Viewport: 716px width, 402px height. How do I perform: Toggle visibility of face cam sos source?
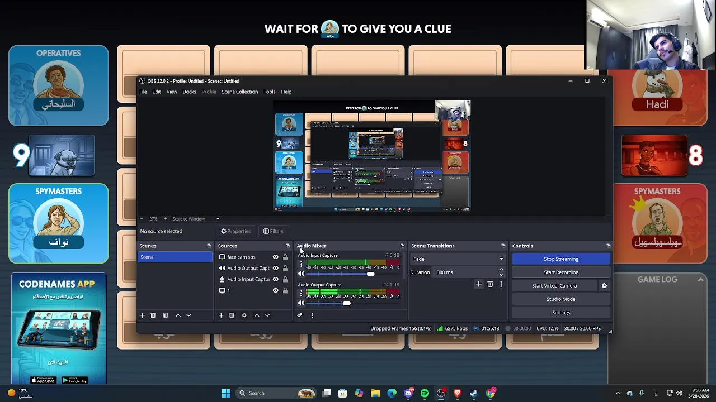[275, 257]
